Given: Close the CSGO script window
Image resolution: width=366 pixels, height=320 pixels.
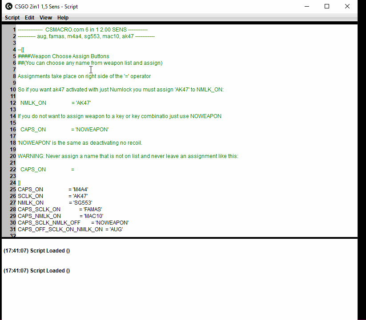Looking at the screenshot, I should (347, 7).
